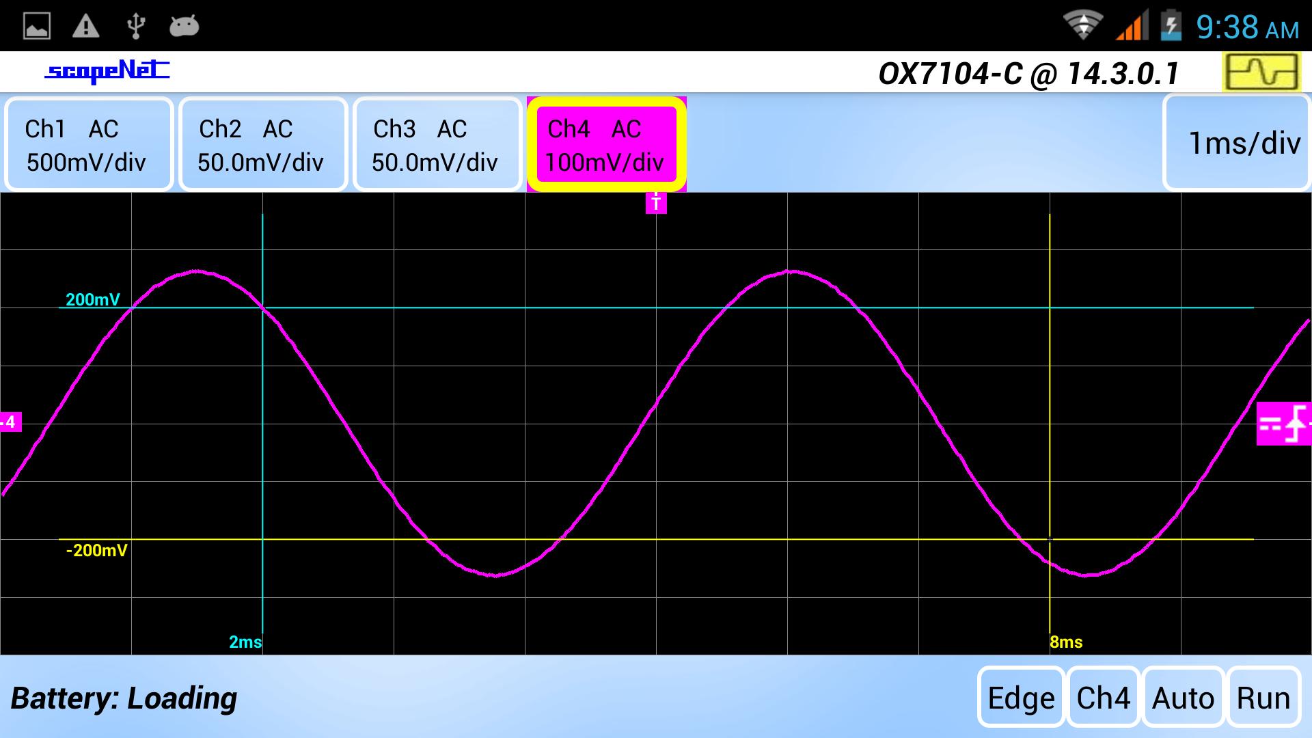Toggle channel Ch1 500mV/div
Screen dimensions: 1312x738
tap(88, 144)
